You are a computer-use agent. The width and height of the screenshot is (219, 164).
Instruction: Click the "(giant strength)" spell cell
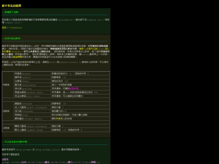[32, 107]
